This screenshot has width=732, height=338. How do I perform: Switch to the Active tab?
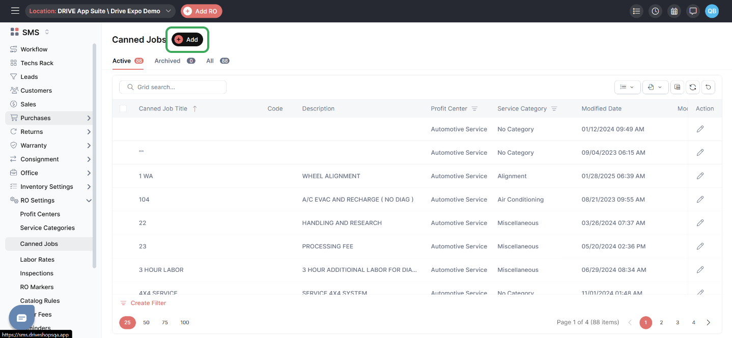[128, 61]
